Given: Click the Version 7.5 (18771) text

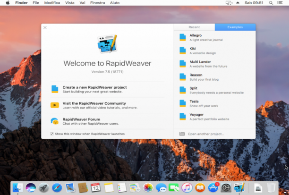Looking at the screenshot, I should (107, 72).
